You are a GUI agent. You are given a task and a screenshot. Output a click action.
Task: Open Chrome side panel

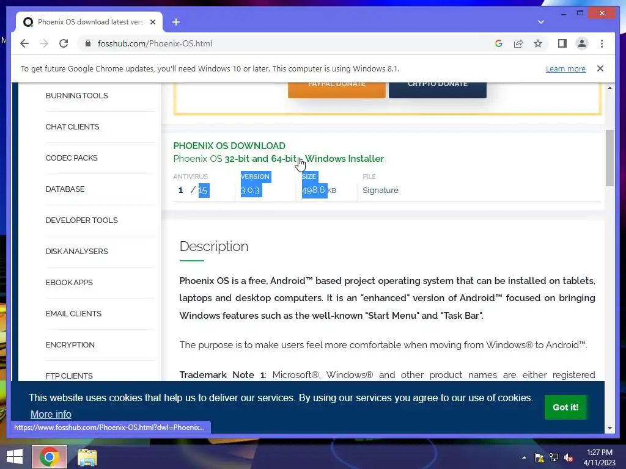pos(562,43)
